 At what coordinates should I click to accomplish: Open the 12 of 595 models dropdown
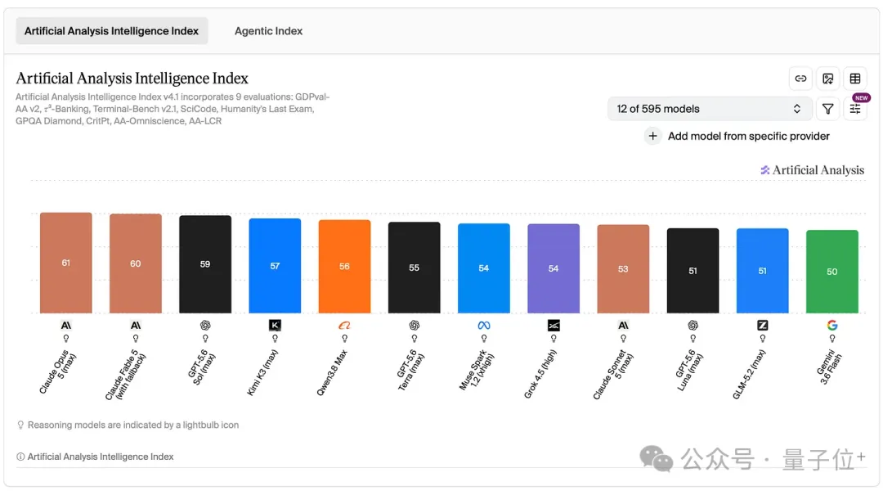tap(710, 109)
